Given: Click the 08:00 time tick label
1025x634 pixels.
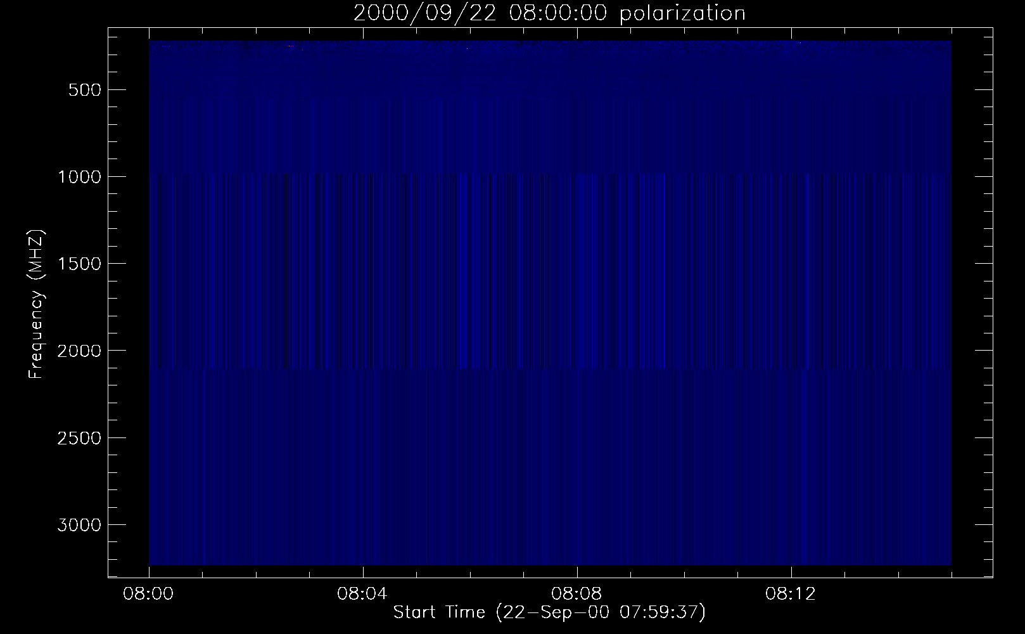Looking at the screenshot, I should (x=149, y=594).
